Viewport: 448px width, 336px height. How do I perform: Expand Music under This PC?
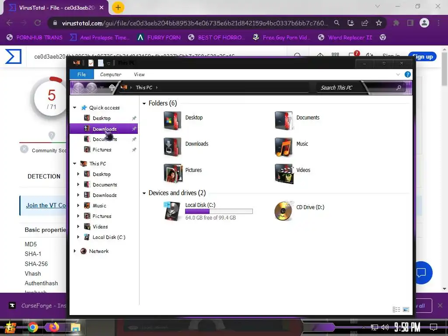(78, 206)
